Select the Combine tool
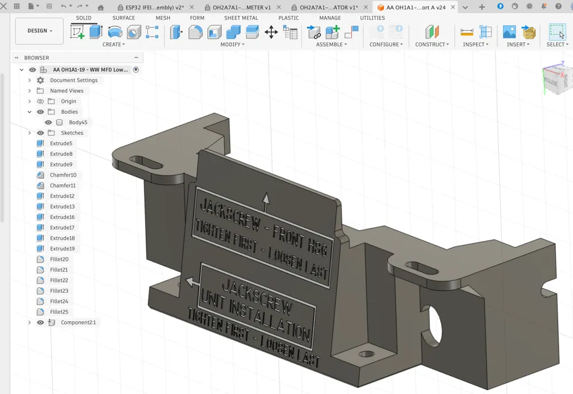The image size is (573, 394). click(x=234, y=32)
